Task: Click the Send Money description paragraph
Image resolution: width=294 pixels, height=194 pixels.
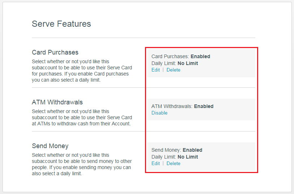Action: (x=82, y=164)
